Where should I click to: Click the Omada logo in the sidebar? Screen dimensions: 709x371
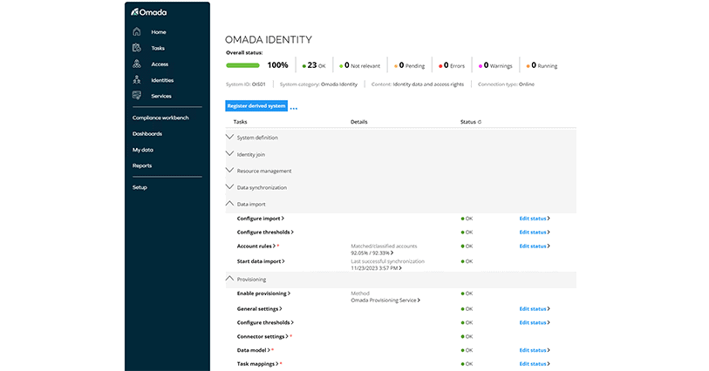[149, 12]
